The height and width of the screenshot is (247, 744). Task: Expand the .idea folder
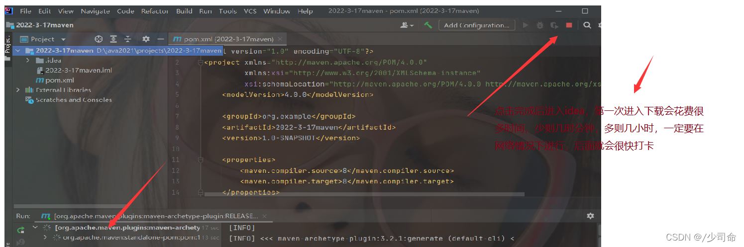pyautogui.click(x=28, y=60)
